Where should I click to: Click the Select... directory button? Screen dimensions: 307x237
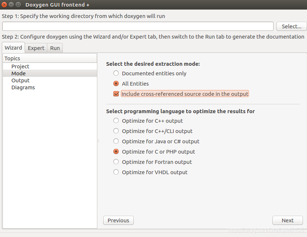[292, 26]
